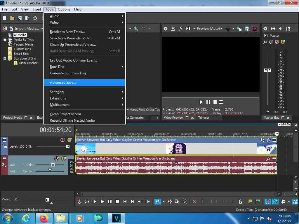
Task: Click the Rate slider at the bottom left
Action: pyautogui.click(x=47, y=200)
